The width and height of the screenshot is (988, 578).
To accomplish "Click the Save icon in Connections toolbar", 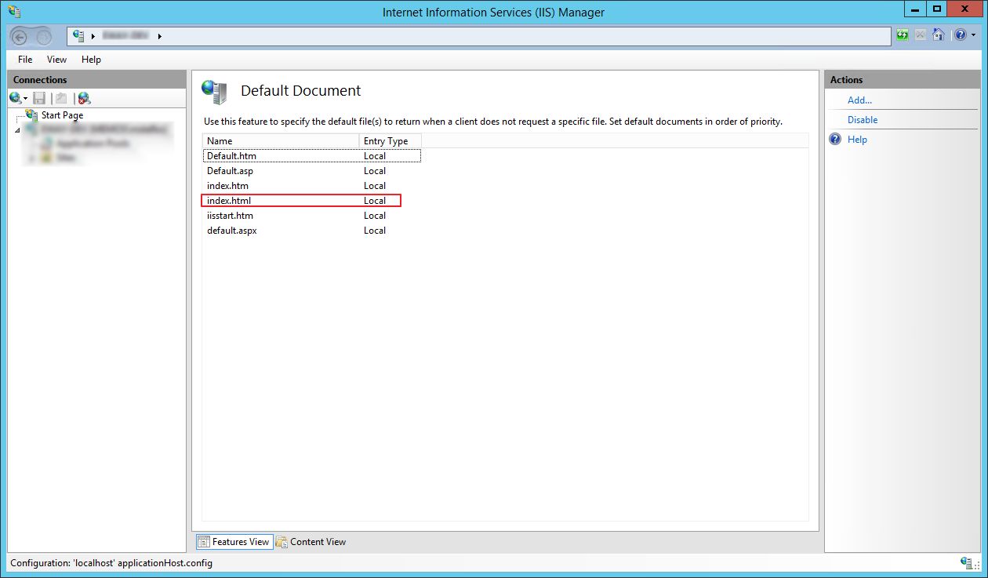I will 39,98.
